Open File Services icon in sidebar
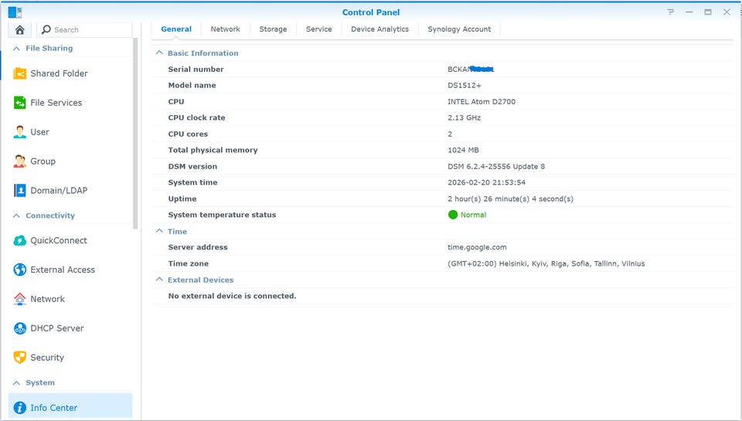Screen dimensions: 742x421 coord(20,103)
